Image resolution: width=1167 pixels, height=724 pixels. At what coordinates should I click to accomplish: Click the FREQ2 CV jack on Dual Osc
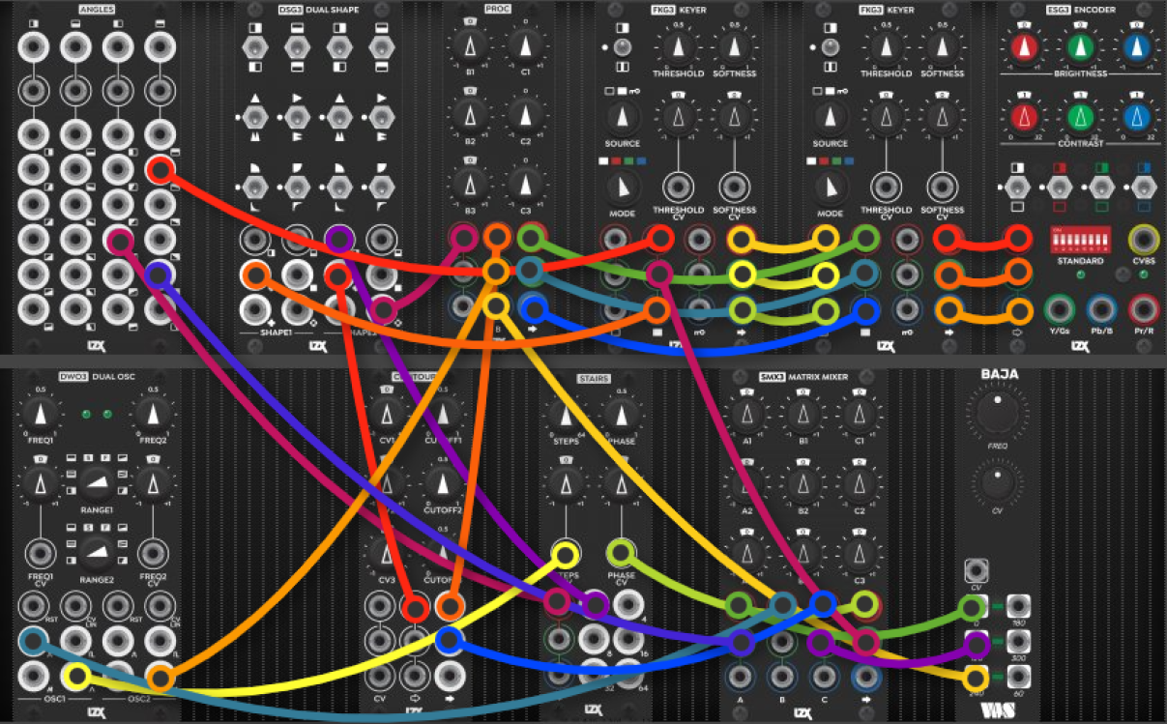[x=152, y=554]
